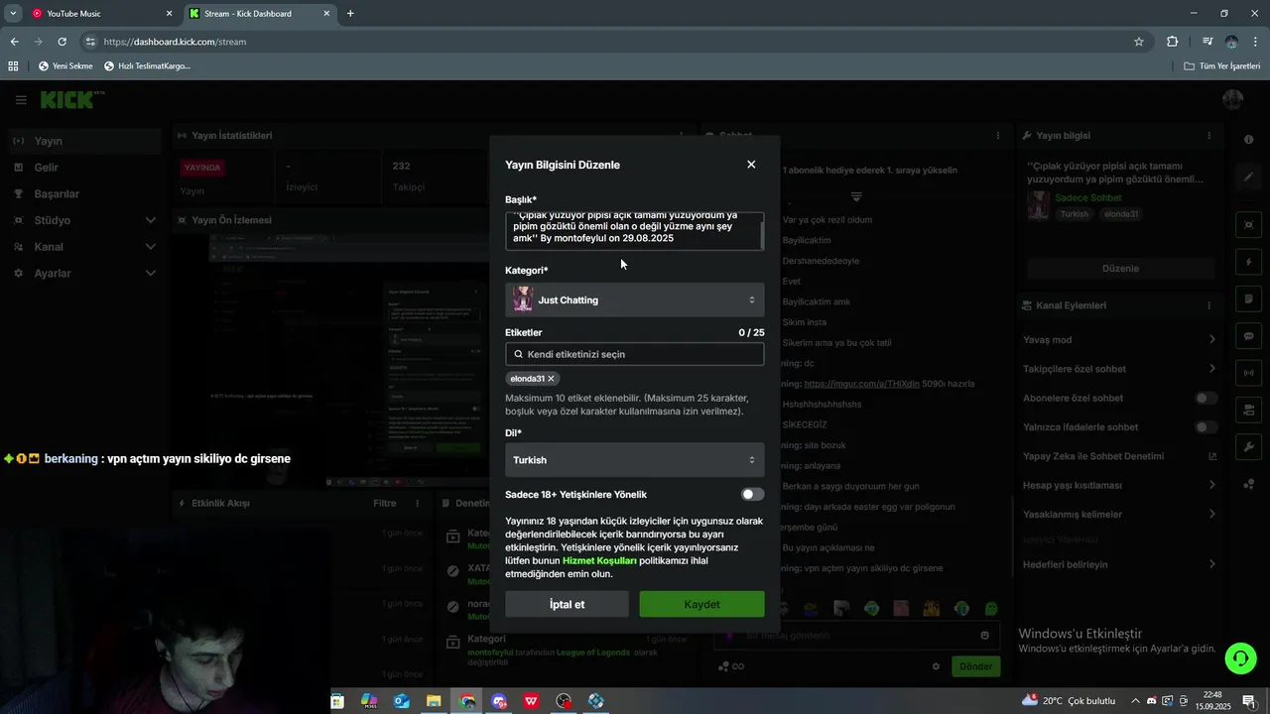The height and width of the screenshot is (714, 1270).
Task: Open Yayın bilgisi panel three-dot menu
Action: point(1208,136)
